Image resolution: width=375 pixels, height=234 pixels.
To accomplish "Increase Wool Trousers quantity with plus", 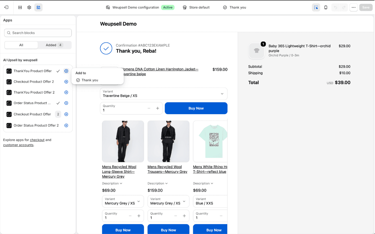I will coord(184,216).
